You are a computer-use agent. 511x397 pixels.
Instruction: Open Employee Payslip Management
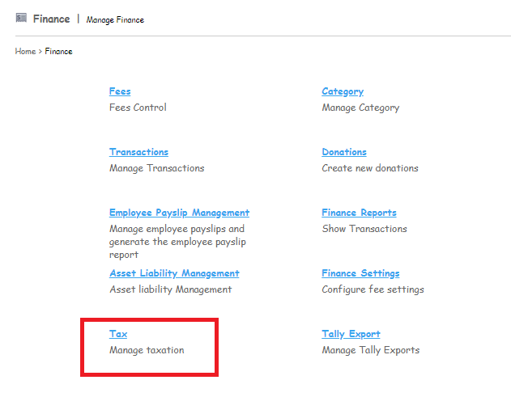[179, 213]
